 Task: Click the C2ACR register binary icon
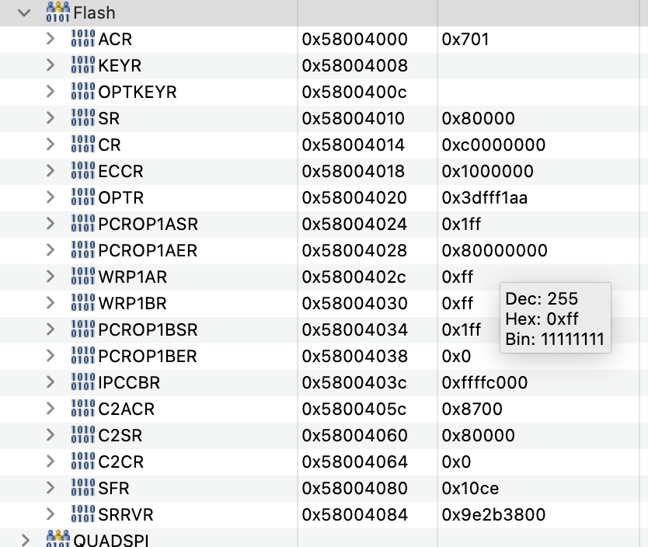click(x=82, y=409)
